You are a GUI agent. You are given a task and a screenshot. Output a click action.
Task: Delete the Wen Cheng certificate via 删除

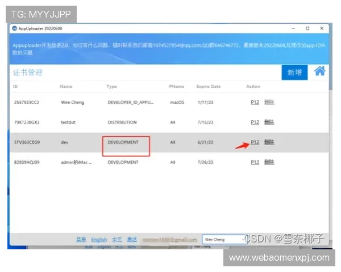pos(269,102)
